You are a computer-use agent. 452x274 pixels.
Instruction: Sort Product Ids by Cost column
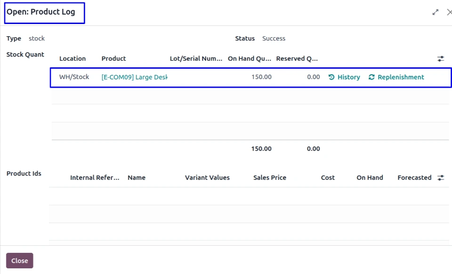(x=328, y=178)
